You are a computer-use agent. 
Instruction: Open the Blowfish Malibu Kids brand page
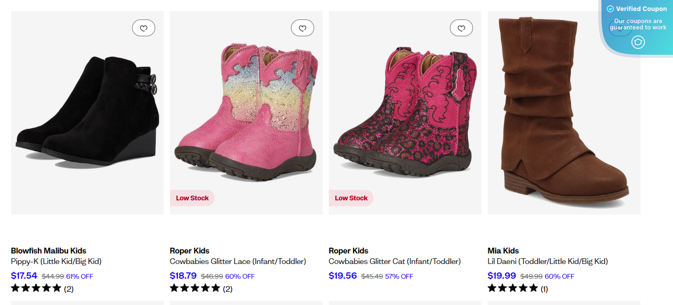click(48, 250)
